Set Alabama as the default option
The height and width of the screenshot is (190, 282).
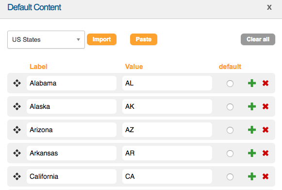pos(230,84)
